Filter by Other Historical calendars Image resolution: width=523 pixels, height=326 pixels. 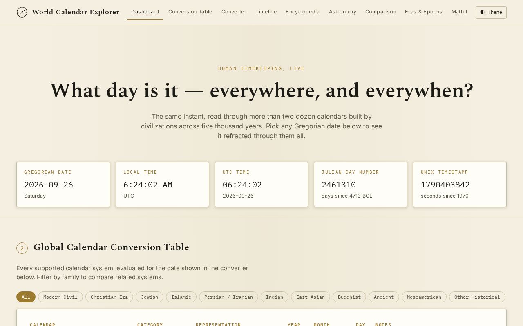click(477, 297)
